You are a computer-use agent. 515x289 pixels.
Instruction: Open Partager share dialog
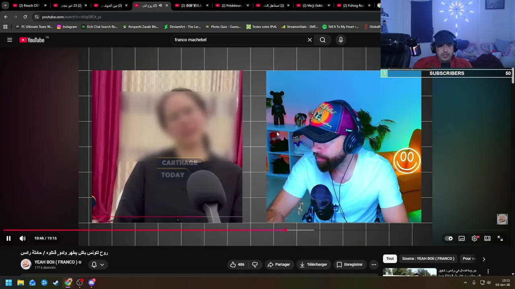point(279,265)
